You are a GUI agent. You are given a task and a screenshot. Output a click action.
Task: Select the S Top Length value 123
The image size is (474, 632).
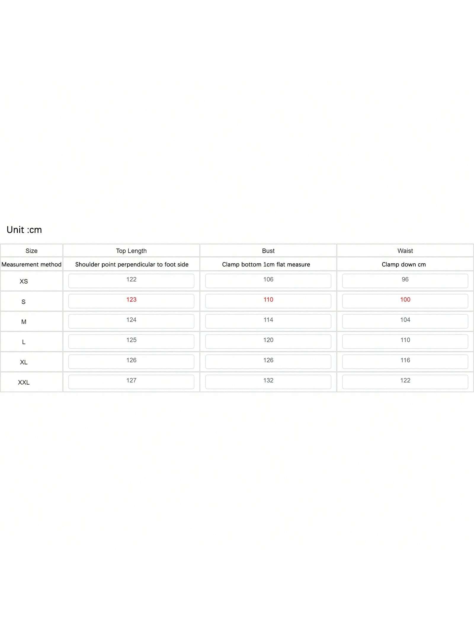click(131, 301)
